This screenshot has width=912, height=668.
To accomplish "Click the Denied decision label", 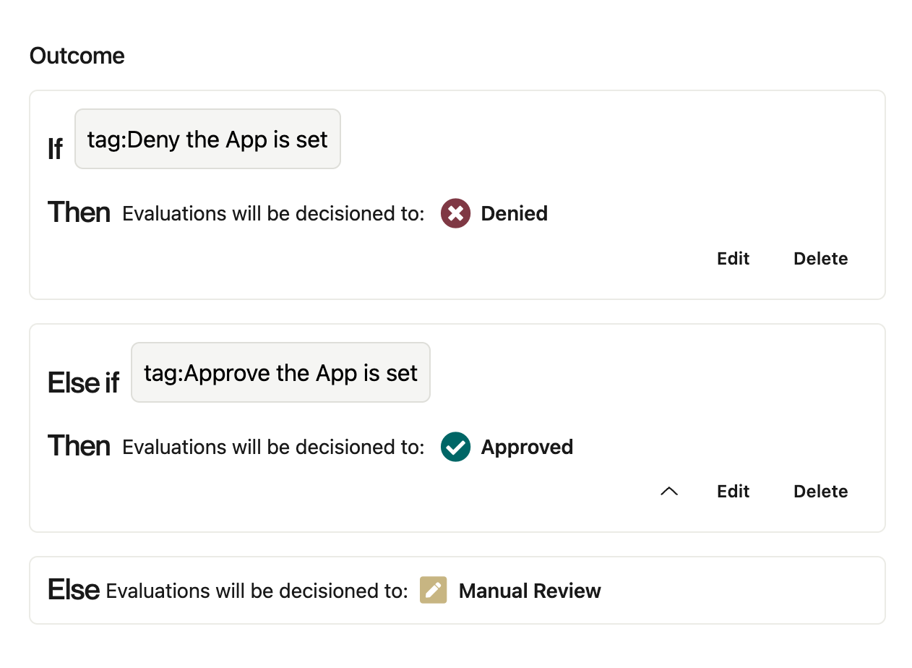I will tap(514, 213).
